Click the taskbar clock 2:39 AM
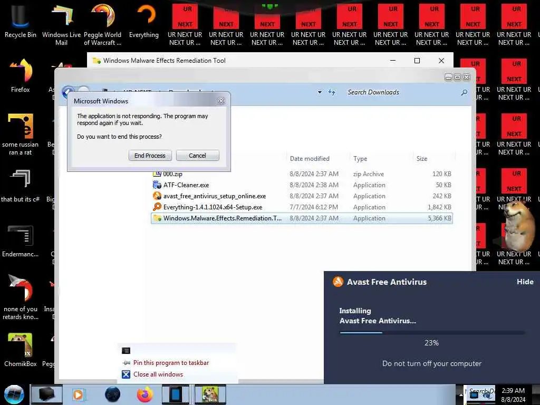540x405 pixels. click(513, 391)
